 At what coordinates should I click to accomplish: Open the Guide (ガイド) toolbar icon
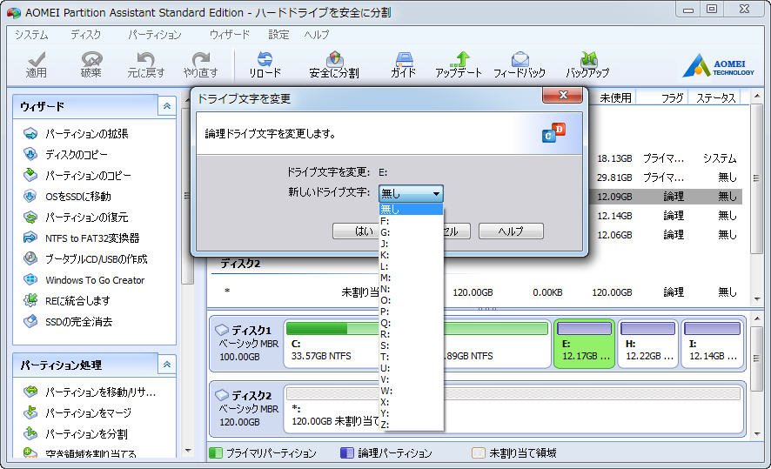pos(404,65)
